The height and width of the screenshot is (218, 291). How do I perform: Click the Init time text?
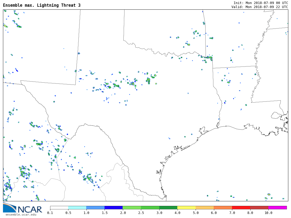click(x=261, y=3)
